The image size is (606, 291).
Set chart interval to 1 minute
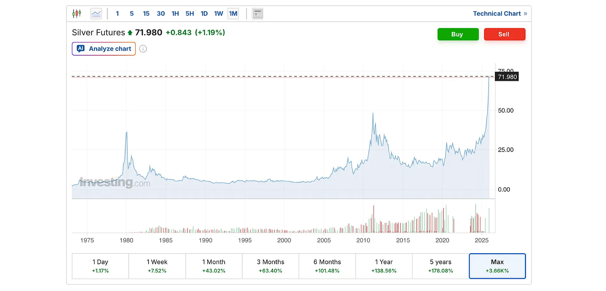pos(117,14)
